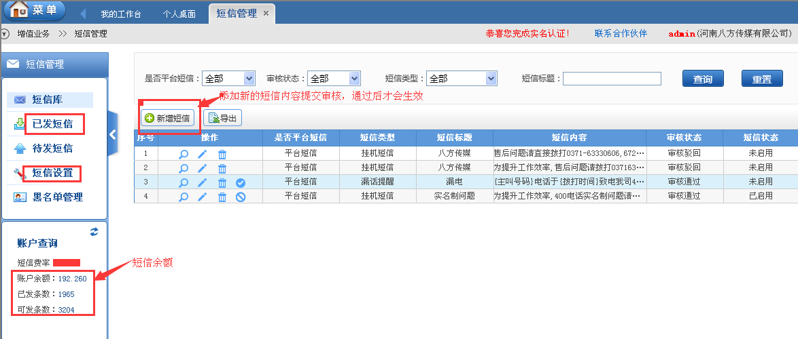This screenshot has height=339, width=798.
Task: Open 黑名单管理 in the sidebar
Action: pos(58,197)
